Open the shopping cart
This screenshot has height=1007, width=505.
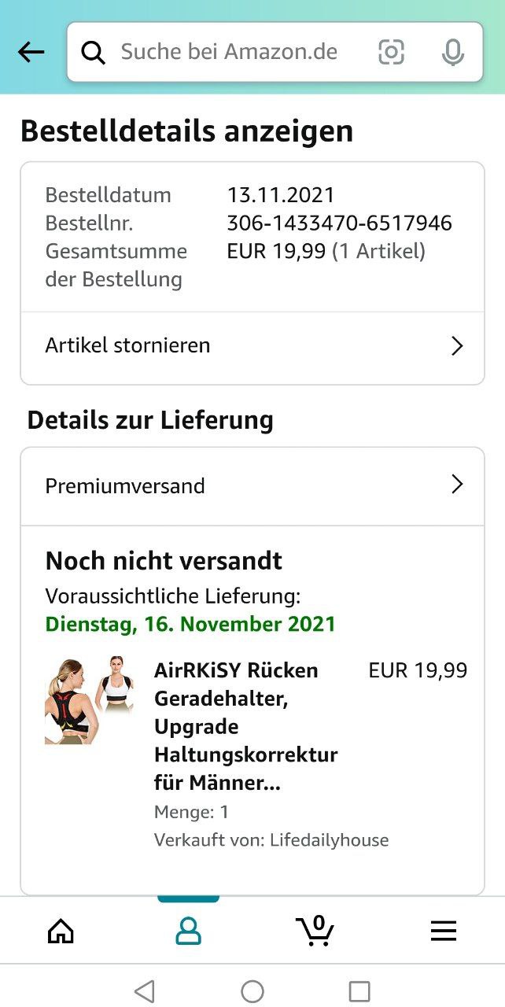pyautogui.click(x=315, y=931)
